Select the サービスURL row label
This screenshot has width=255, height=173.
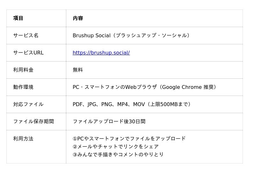click(x=28, y=53)
